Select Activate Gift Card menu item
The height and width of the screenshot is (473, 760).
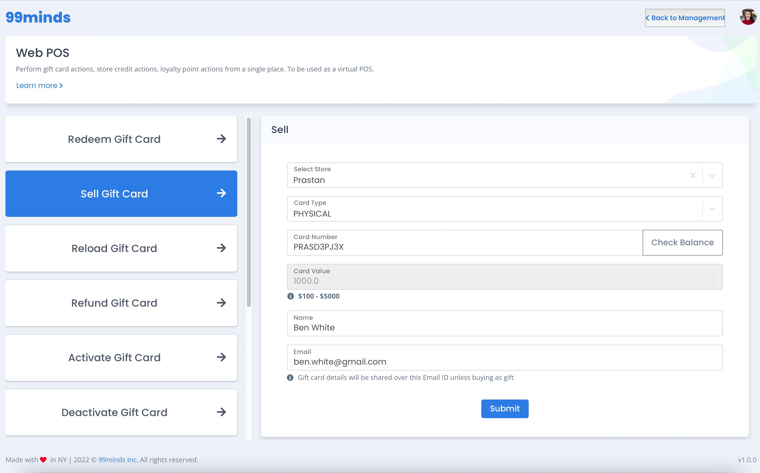point(121,358)
